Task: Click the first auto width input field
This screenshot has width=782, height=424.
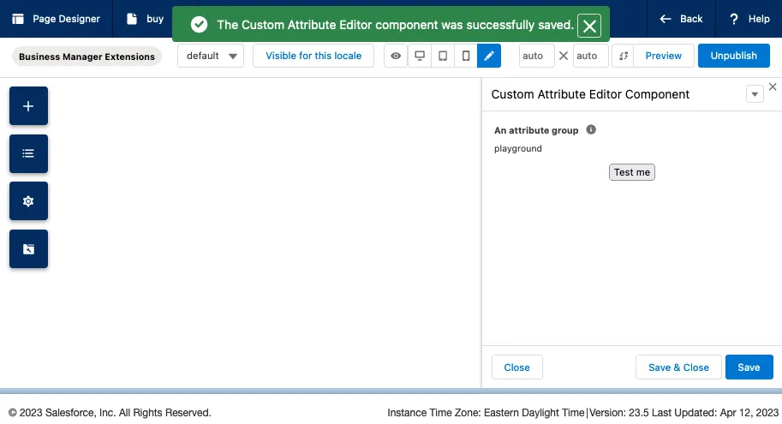Action: (536, 56)
